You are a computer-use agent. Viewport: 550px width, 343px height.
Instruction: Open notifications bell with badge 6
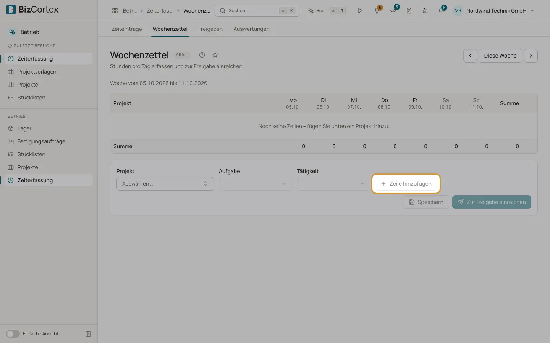(441, 10)
